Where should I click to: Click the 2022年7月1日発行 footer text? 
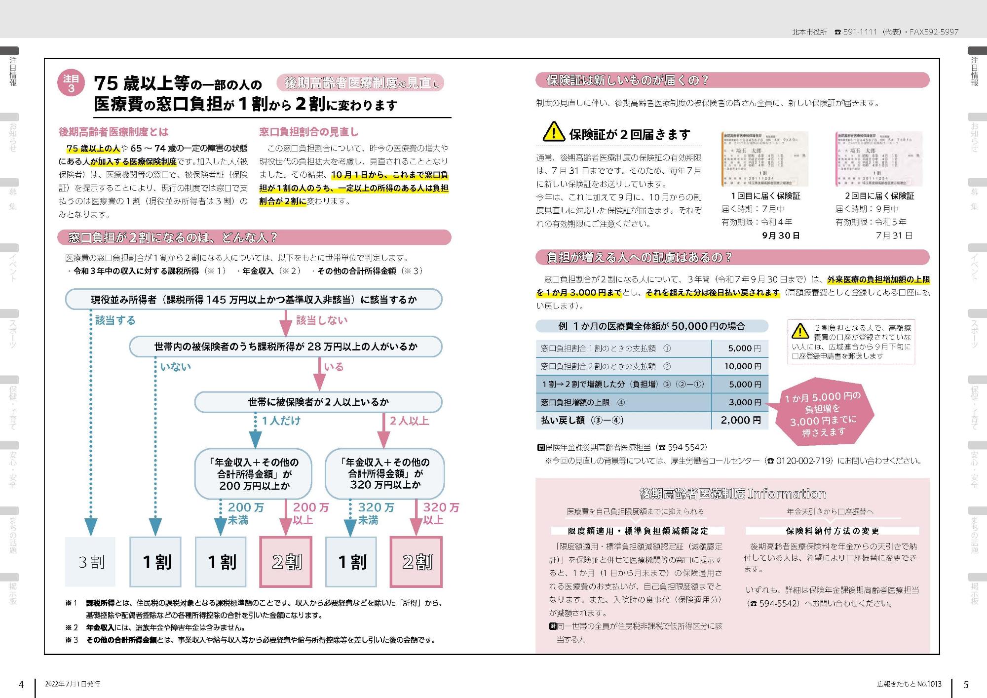(x=73, y=684)
